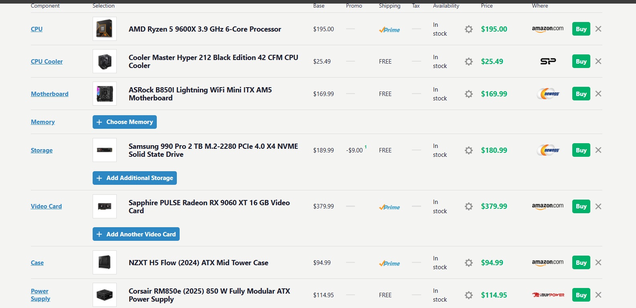Open Cooler Master Hyper 212 Black Edition name
This screenshot has width=636, height=308.
213,61
